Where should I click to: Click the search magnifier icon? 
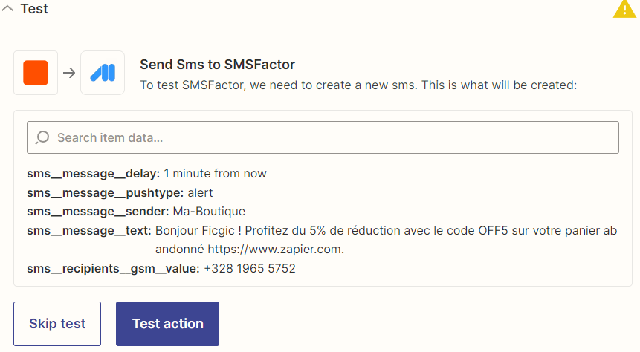(x=42, y=137)
